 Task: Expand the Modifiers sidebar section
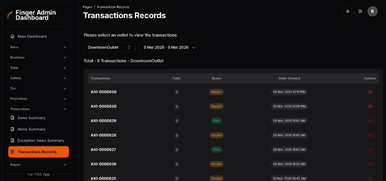pyautogui.click(x=38, y=58)
